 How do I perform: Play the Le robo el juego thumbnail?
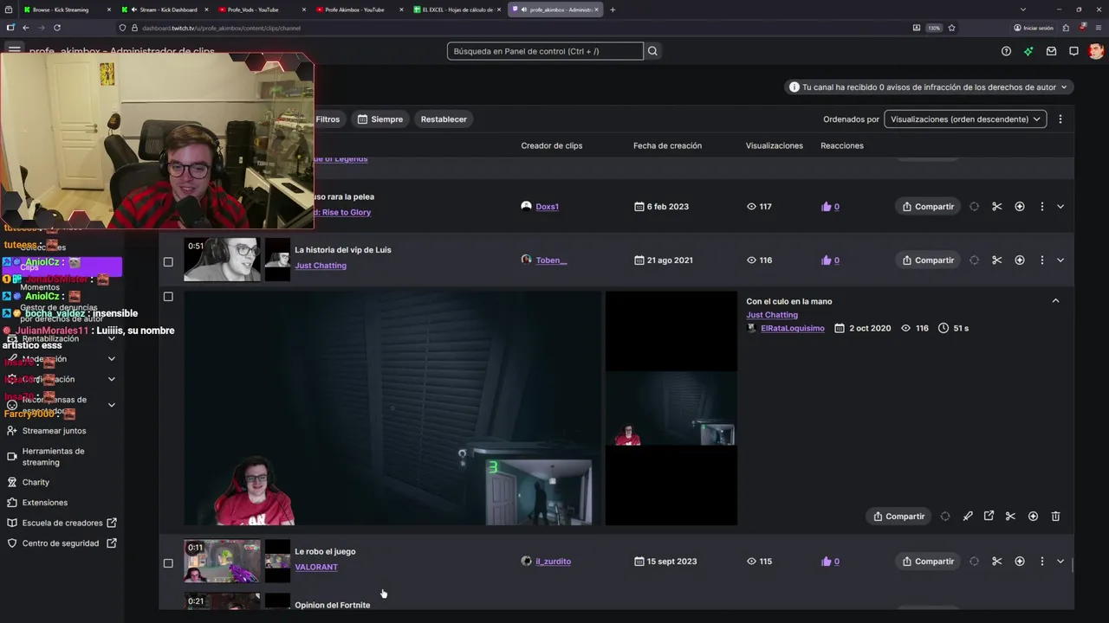coord(222,561)
